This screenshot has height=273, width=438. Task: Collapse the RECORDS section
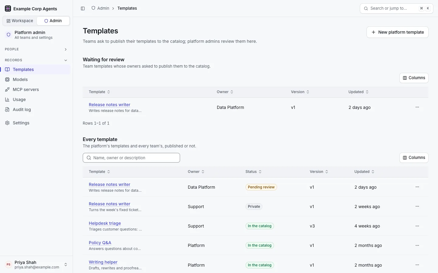(x=36, y=60)
